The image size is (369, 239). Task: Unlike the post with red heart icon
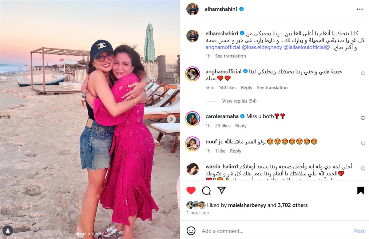coord(191,190)
